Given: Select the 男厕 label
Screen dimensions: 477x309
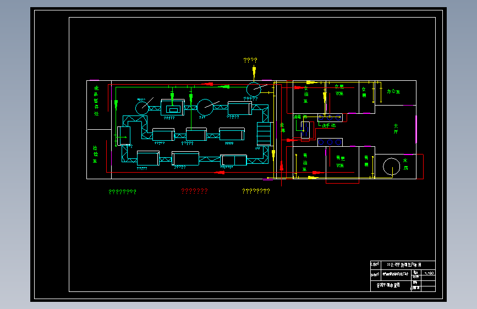Looking at the screenshot, I should tap(366, 161).
